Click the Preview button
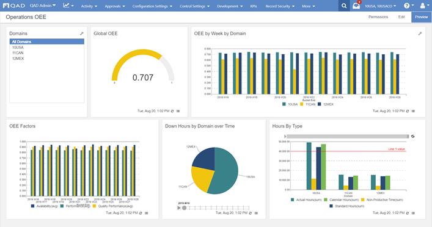The width and height of the screenshot is (432, 227). (421, 17)
